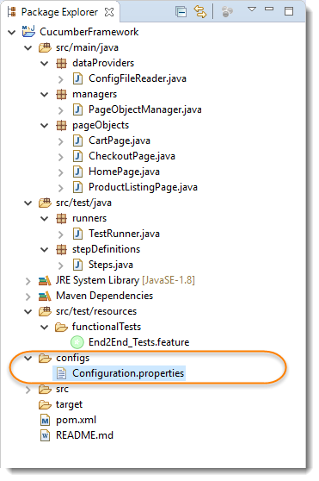This screenshot has height=481, width=319.
Task: Expand the bottom src folder
Action: point(28,390)
